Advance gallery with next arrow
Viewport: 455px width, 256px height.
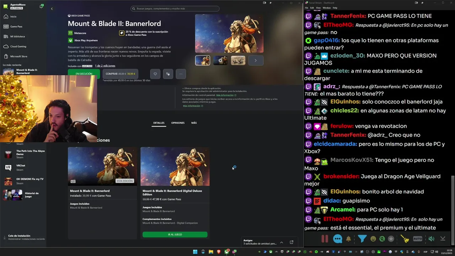coord(255,60)
